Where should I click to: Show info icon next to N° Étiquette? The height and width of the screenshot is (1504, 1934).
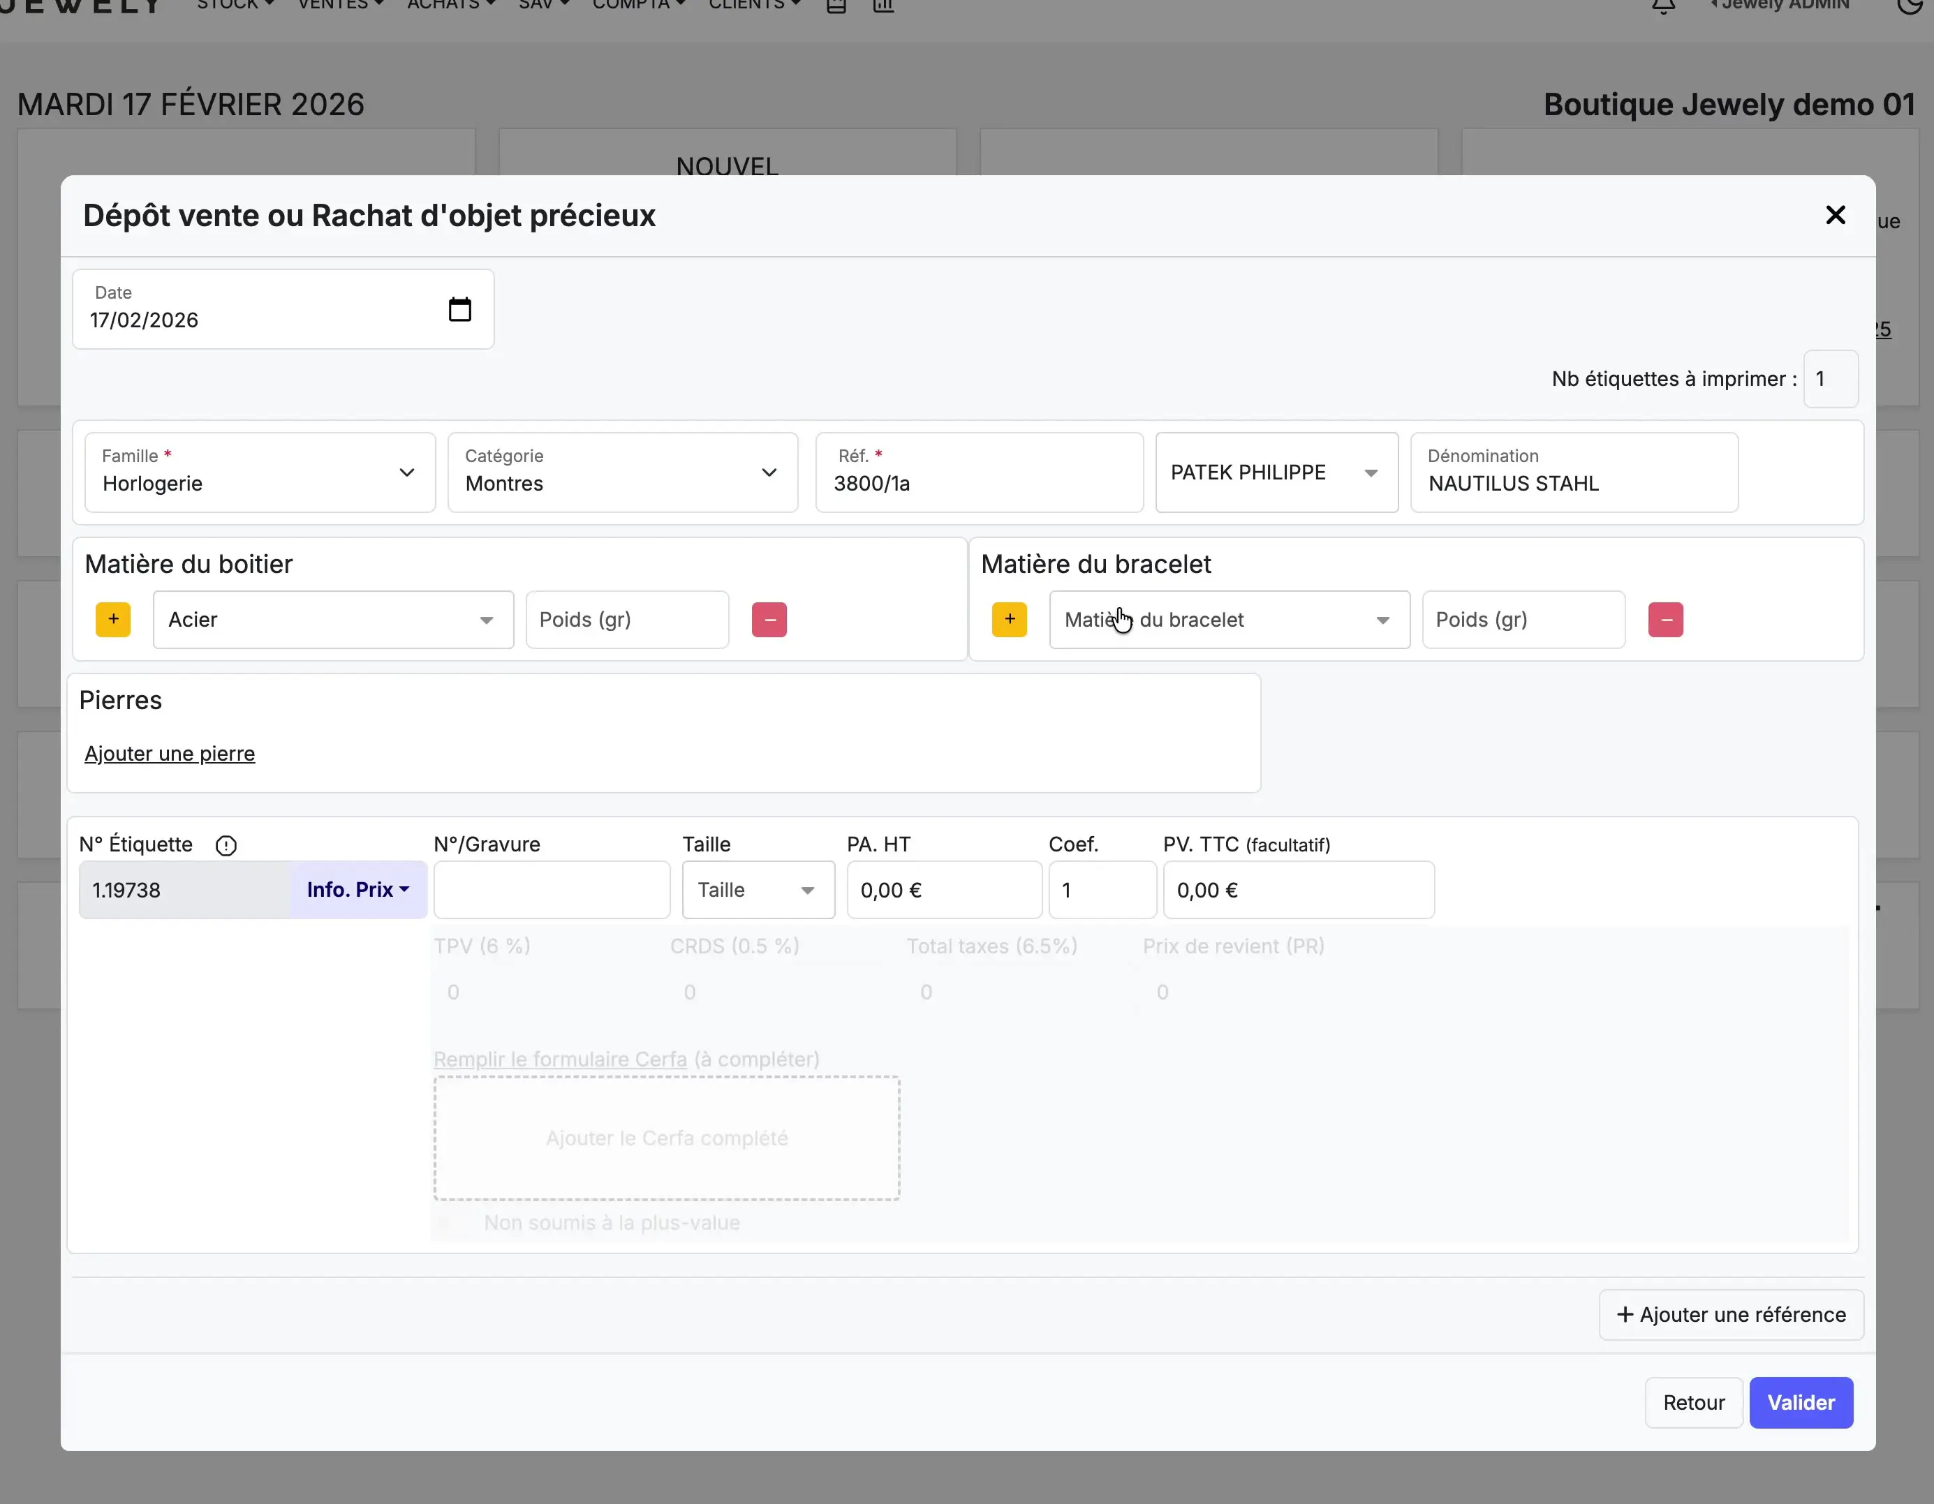point(226,845)
